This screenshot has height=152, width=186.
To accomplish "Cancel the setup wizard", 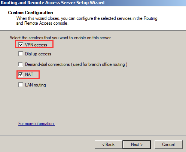I will coord(168,145).
